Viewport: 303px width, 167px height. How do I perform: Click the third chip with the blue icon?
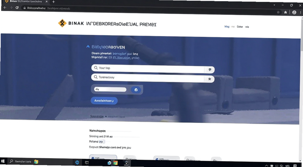tap(166, 158)
